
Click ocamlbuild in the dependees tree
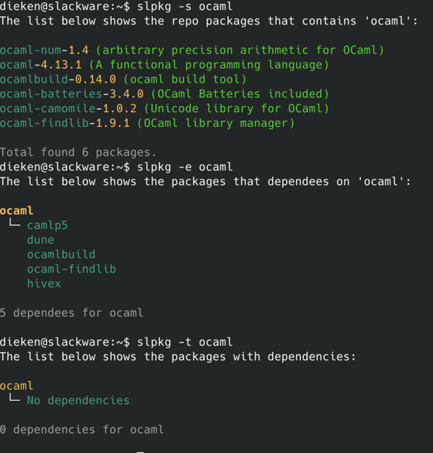(61, 254)
